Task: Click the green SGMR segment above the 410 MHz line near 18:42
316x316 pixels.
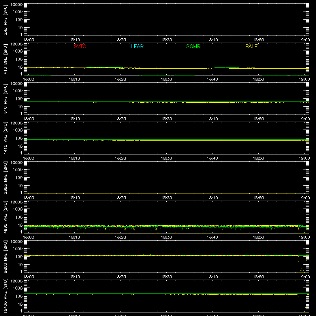Action: pos(227,67)
